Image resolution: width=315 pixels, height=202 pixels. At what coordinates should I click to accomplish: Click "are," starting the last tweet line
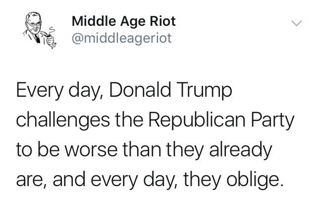[x=32, y=180]
